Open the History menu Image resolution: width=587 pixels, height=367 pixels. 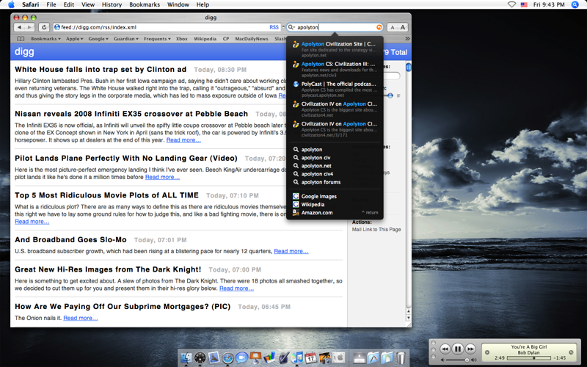(x=112, y=4)
